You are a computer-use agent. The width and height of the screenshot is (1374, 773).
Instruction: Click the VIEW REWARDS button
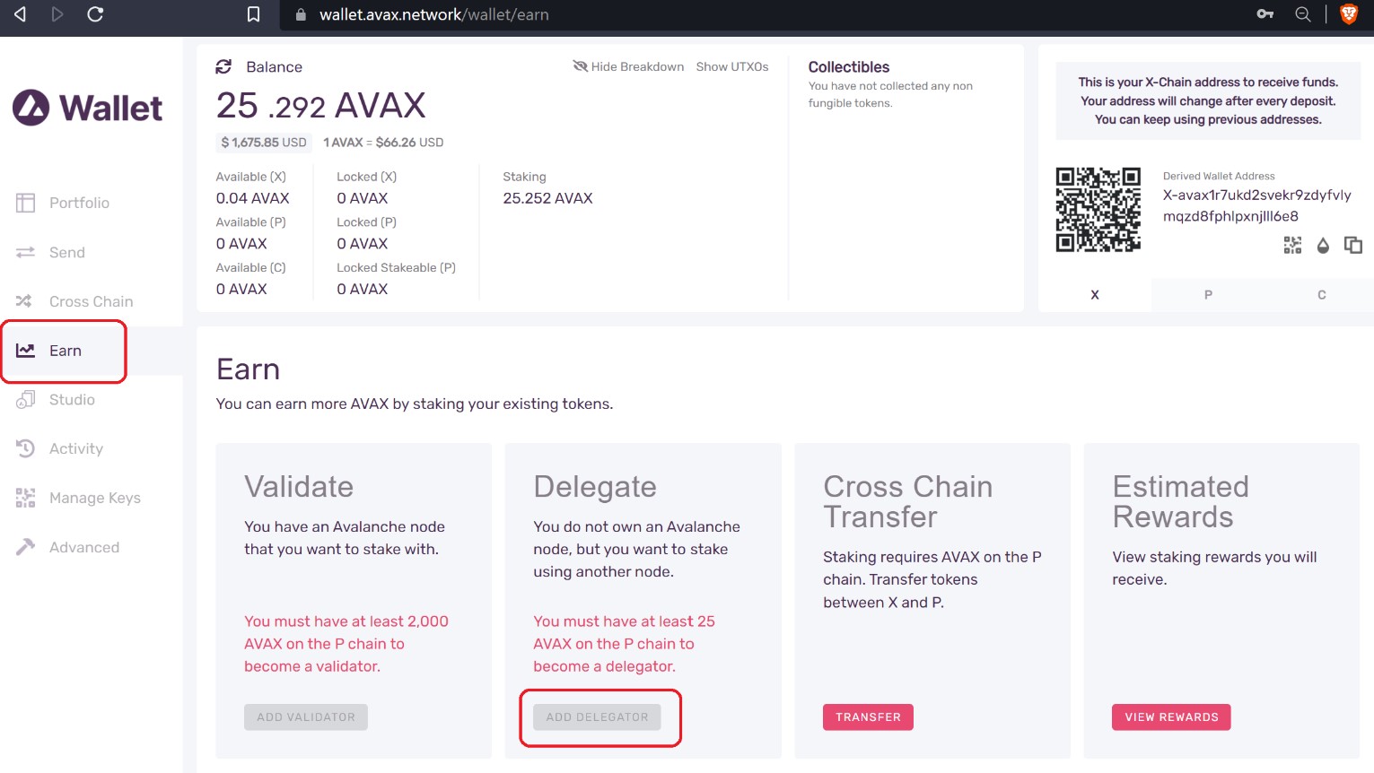pyautogui.click(x=1171, y=717)
